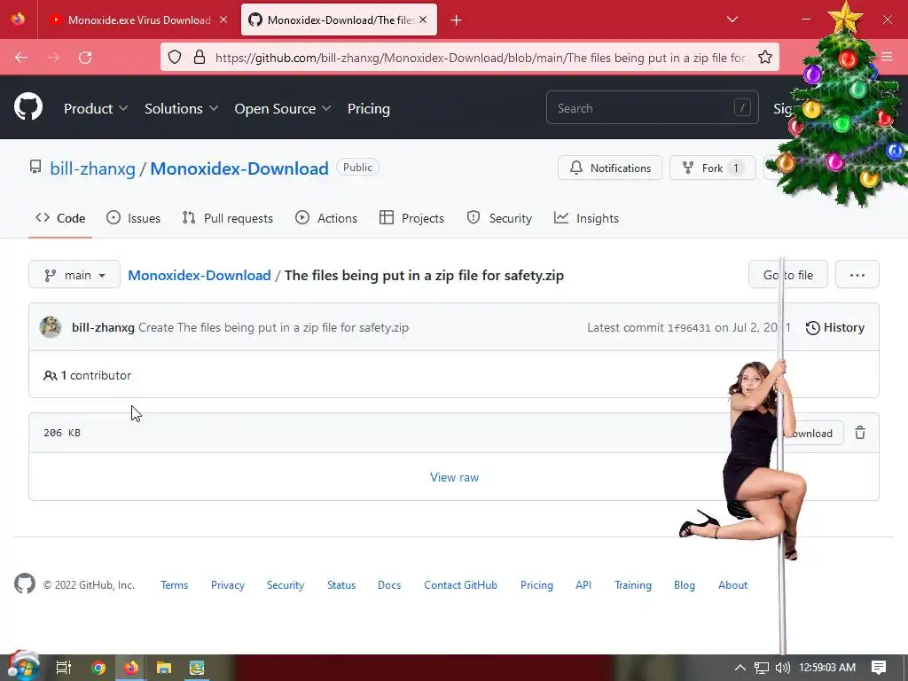Open the list all tabs chevron
The image size is (908, 681).
[x=732, y=20]
